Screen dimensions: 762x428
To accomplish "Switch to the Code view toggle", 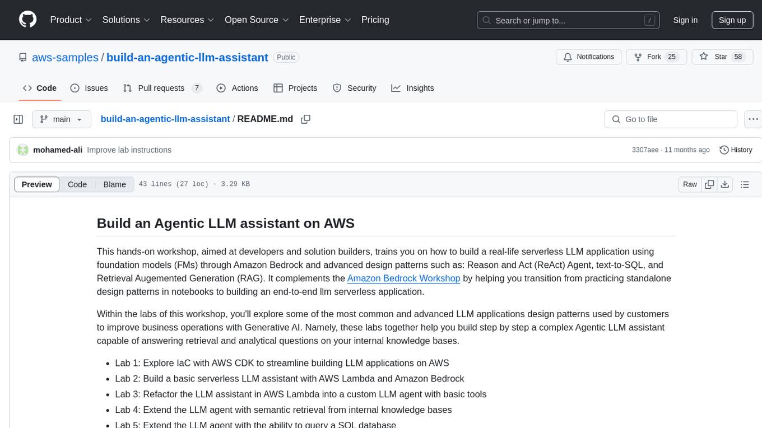I will click(77, 184).
